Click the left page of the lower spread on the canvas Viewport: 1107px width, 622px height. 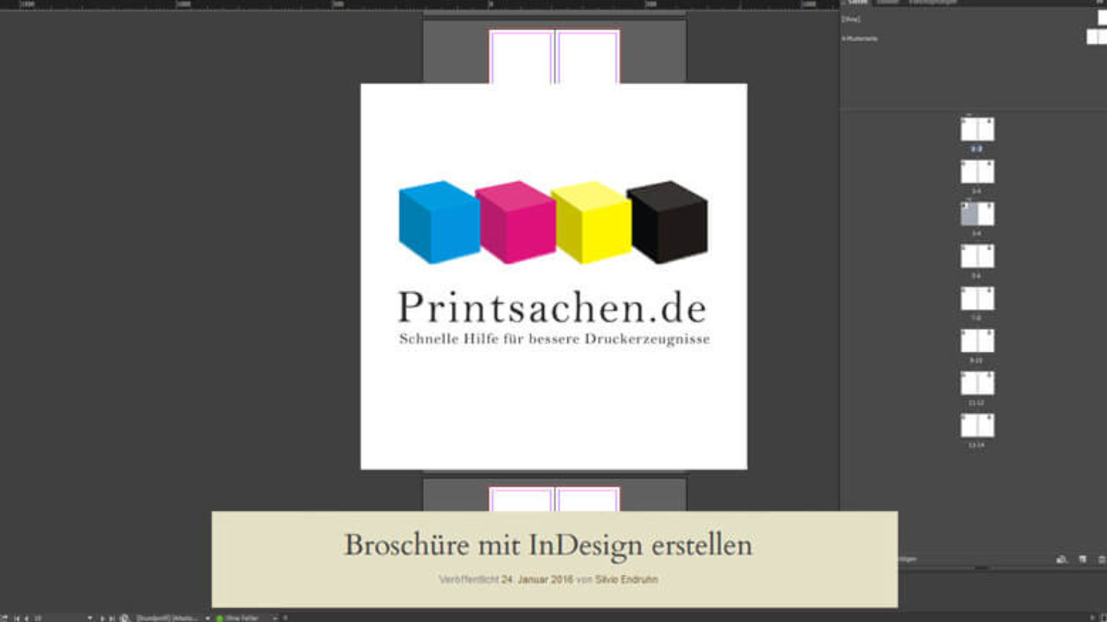point(522,499)
